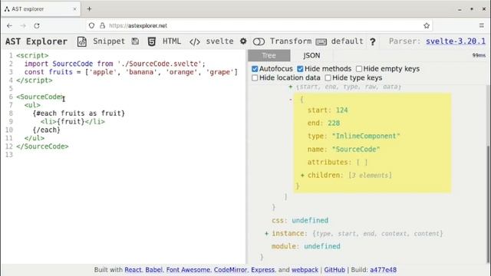Open the Express footer link
Image resolution: width=491 pixels, height=276 pixels.
(262, 270)
